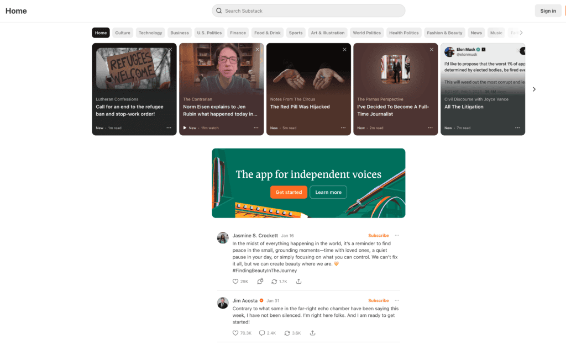Screen dimensions: 566x345
Task: Restack Jasmine S. Crockett's note
Action: click(274, 282)
